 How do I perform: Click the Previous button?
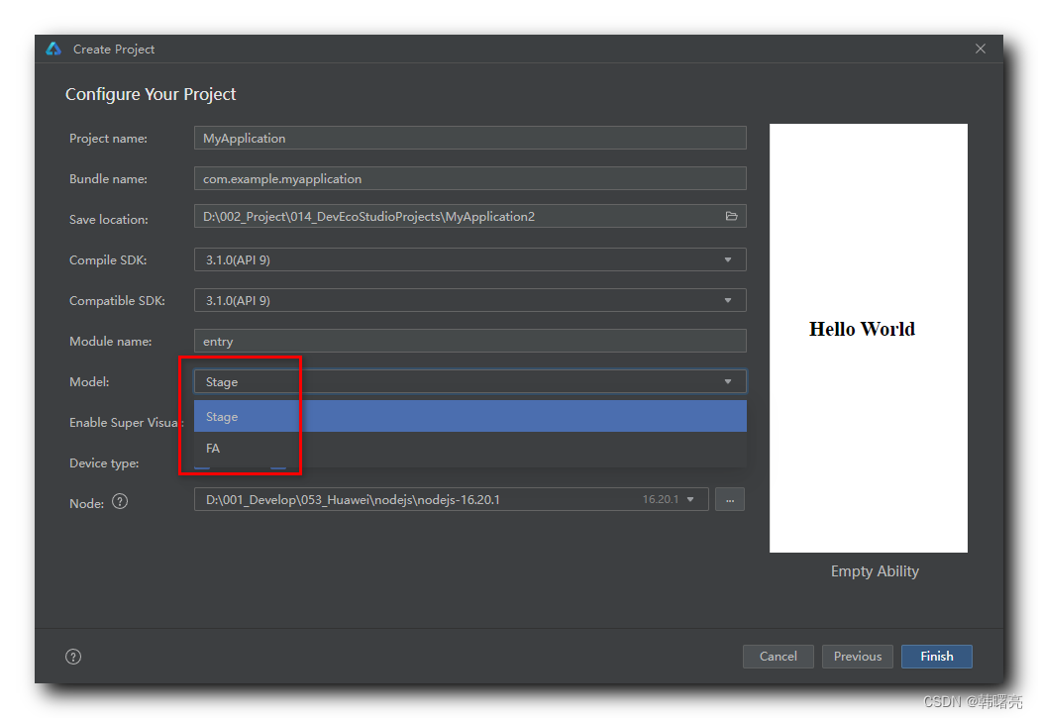tap(857, 656)
